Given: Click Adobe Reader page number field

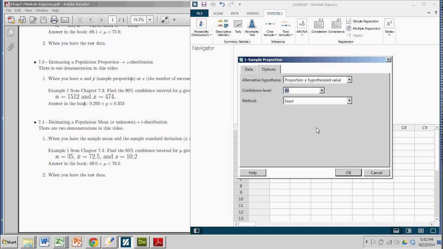Looking at the screenshot, I should pyautogui.click(x=112, y=20).
